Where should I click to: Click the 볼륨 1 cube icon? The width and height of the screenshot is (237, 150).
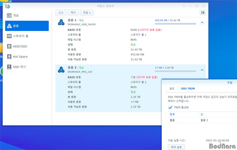click(61, 22)
